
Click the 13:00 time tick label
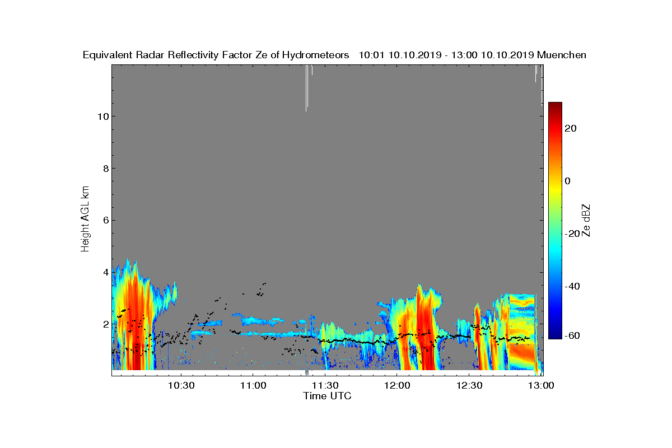click(x=543, y=385)
